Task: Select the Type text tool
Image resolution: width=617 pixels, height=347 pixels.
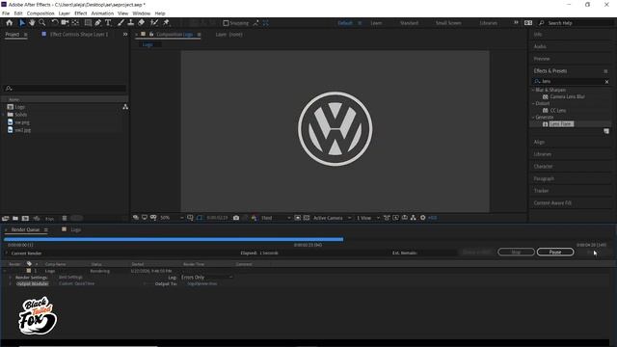Action: (108, 23)
